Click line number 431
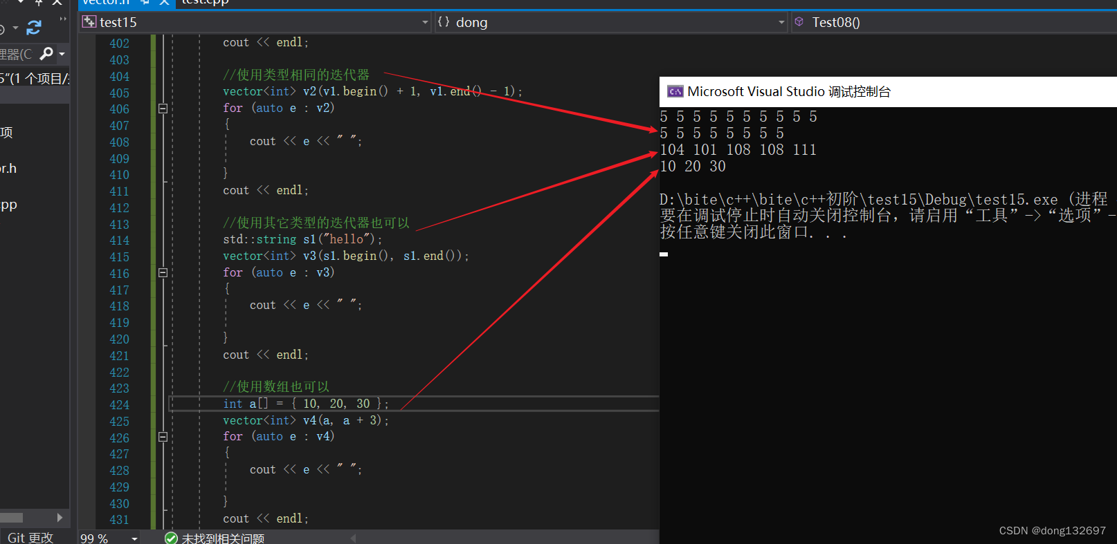The height and width of the screenshot is (544, 1117). [x=119, y=520]
